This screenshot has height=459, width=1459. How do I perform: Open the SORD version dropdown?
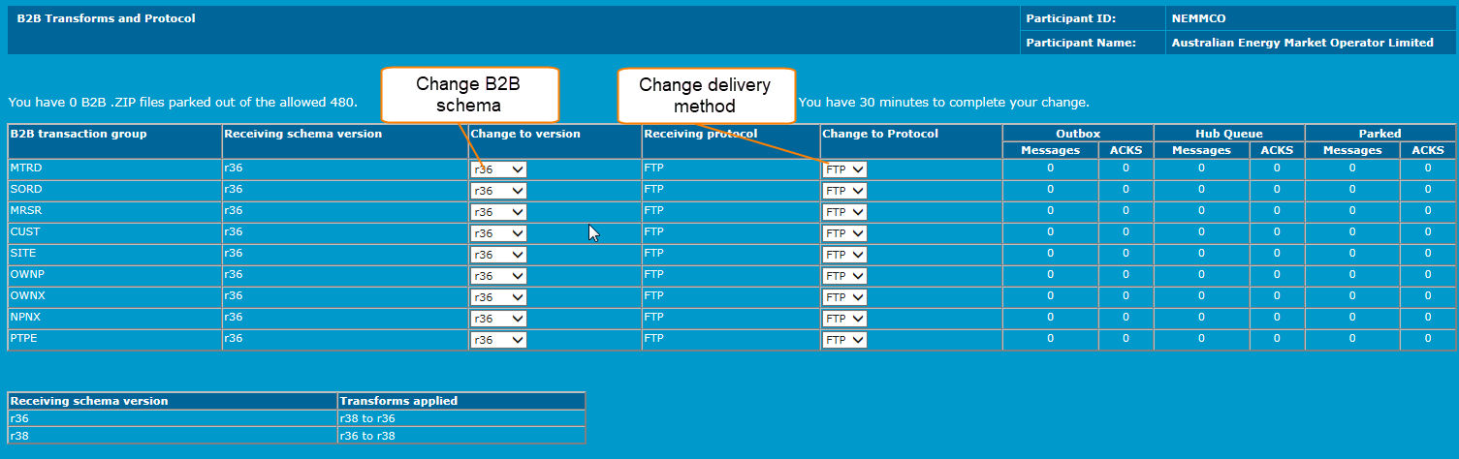pyautogui.click(x=498, y=191)
